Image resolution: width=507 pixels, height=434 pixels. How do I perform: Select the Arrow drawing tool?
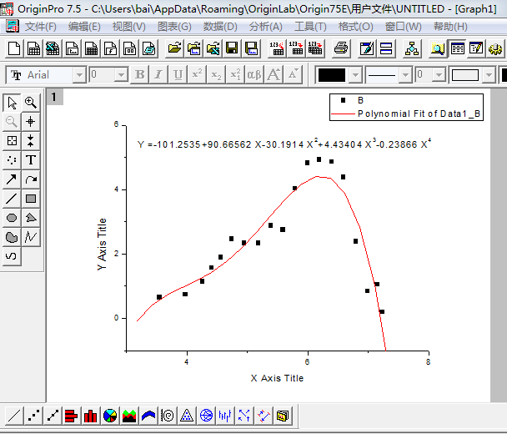(12, 179)
